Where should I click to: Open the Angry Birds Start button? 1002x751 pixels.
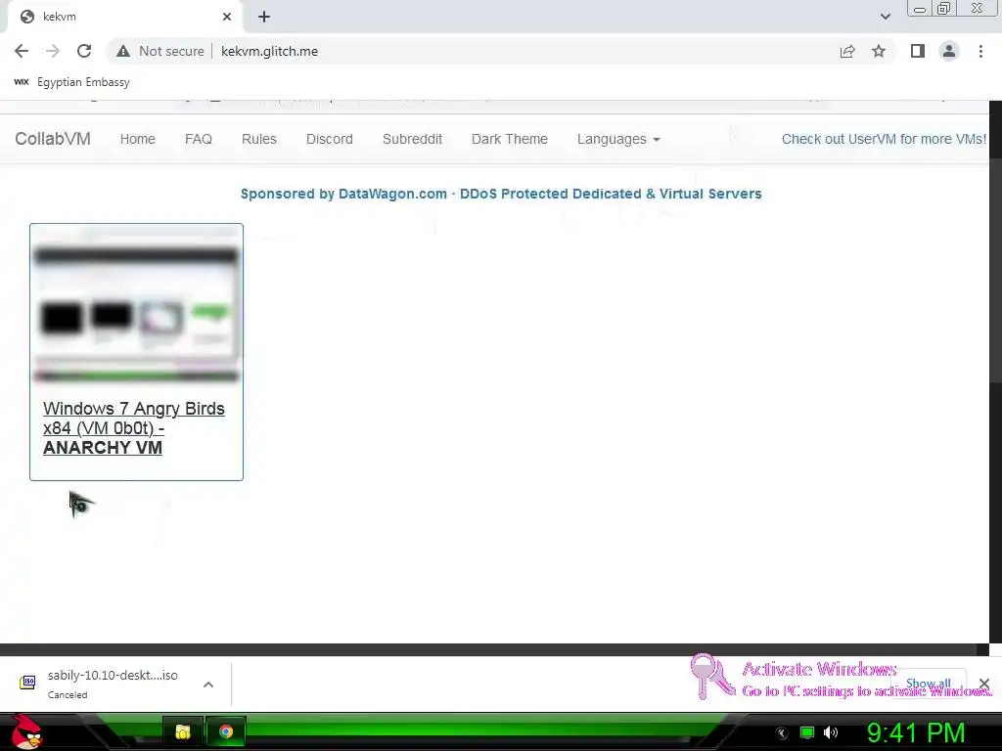pos(26,731)
